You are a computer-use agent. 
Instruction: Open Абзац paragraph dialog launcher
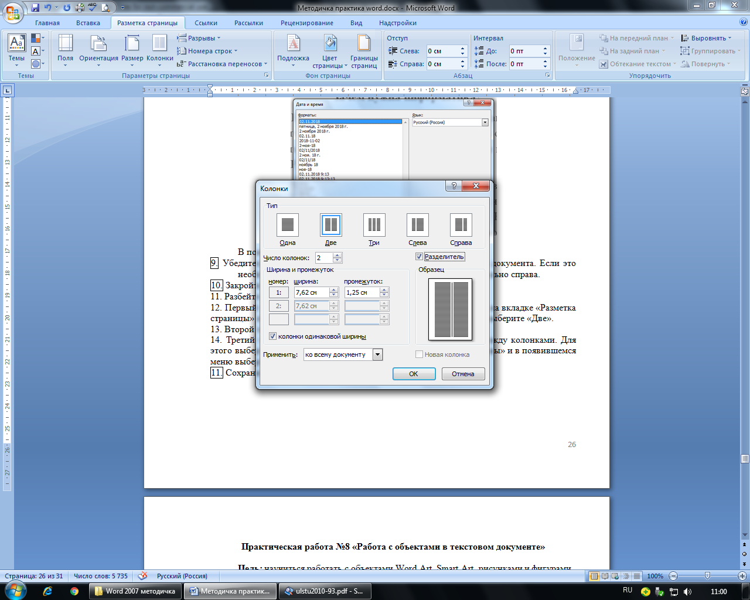pyautogui.click(x=548, y=76)
